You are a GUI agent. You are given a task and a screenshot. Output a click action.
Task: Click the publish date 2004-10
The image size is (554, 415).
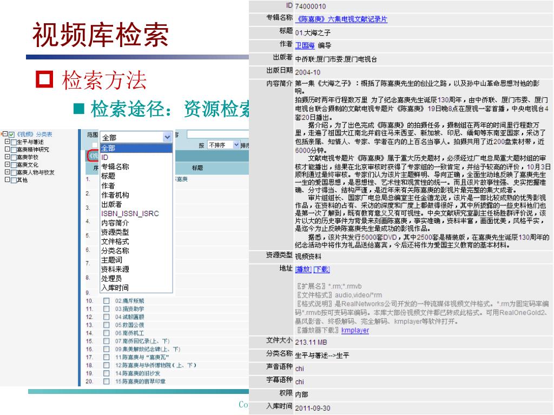308,72
